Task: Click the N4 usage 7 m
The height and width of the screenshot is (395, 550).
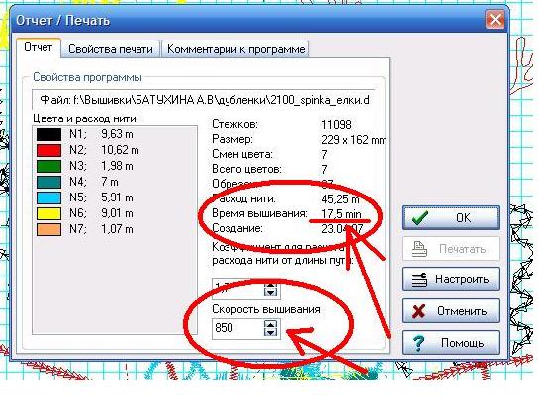Action: (110, 182)
